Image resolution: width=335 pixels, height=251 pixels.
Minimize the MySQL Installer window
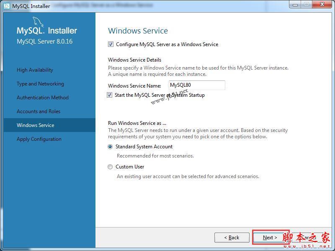(x=295, y=4)
